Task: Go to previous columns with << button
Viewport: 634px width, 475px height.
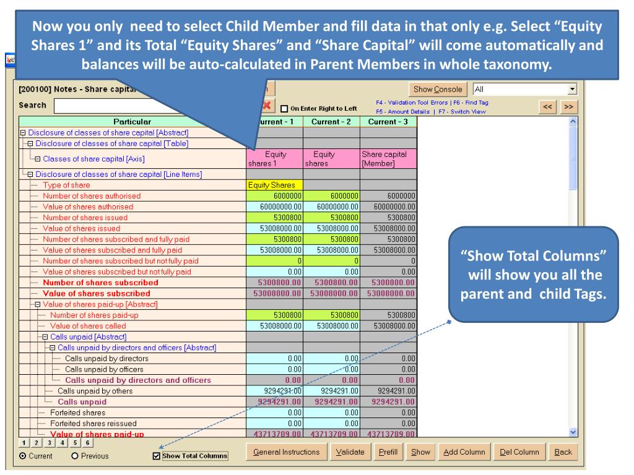Action: click(x=547, y=106)
